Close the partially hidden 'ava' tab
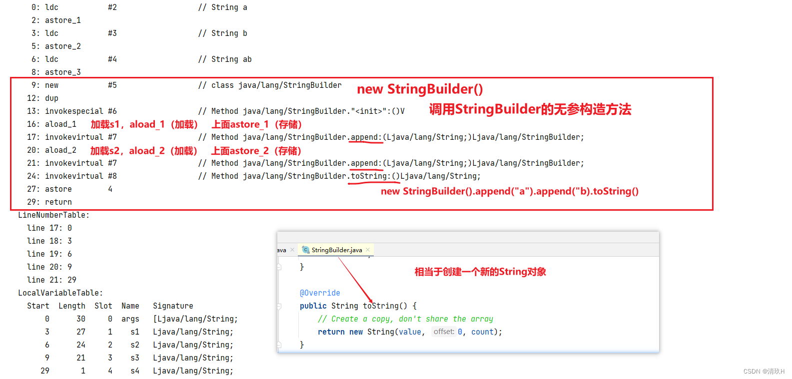This screenshot has height=379, width=792. (x=292, y=250)
